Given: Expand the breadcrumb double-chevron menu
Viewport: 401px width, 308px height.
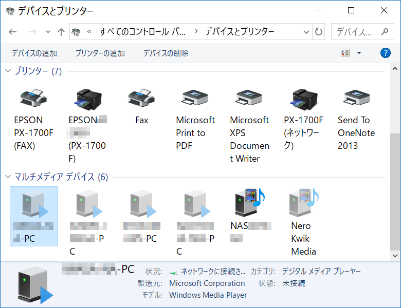Looking at the screenshot, I should tap(89, 32).
